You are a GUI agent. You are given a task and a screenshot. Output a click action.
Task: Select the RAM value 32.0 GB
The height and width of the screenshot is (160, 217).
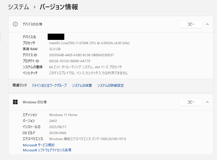coord(55,49)
